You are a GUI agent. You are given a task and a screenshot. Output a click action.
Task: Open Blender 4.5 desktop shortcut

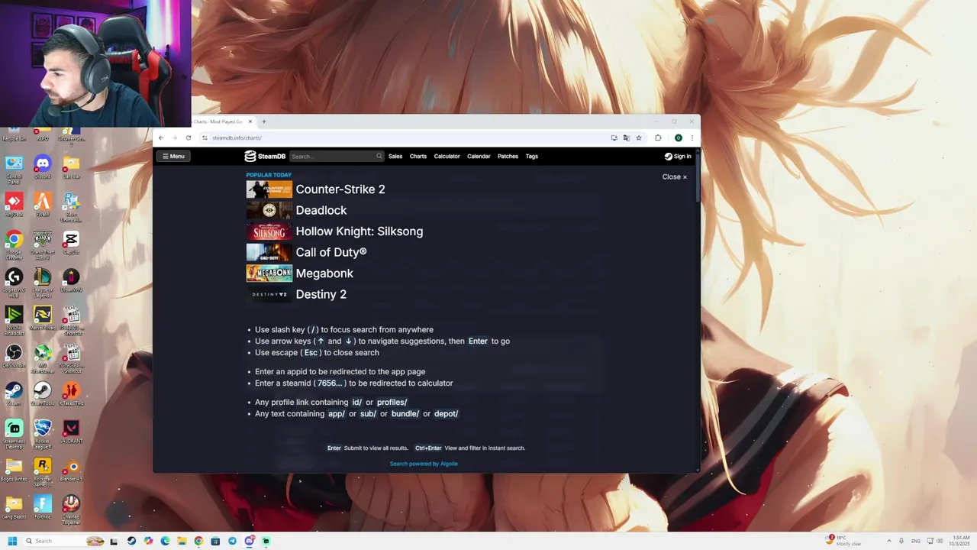pos(71,470)
